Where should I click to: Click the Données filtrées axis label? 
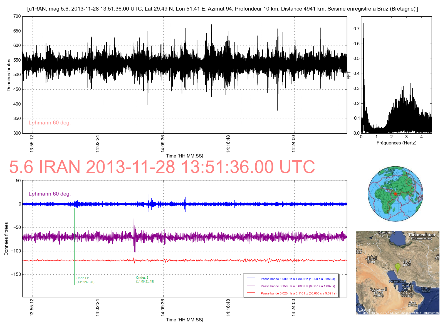pos(6,239)
